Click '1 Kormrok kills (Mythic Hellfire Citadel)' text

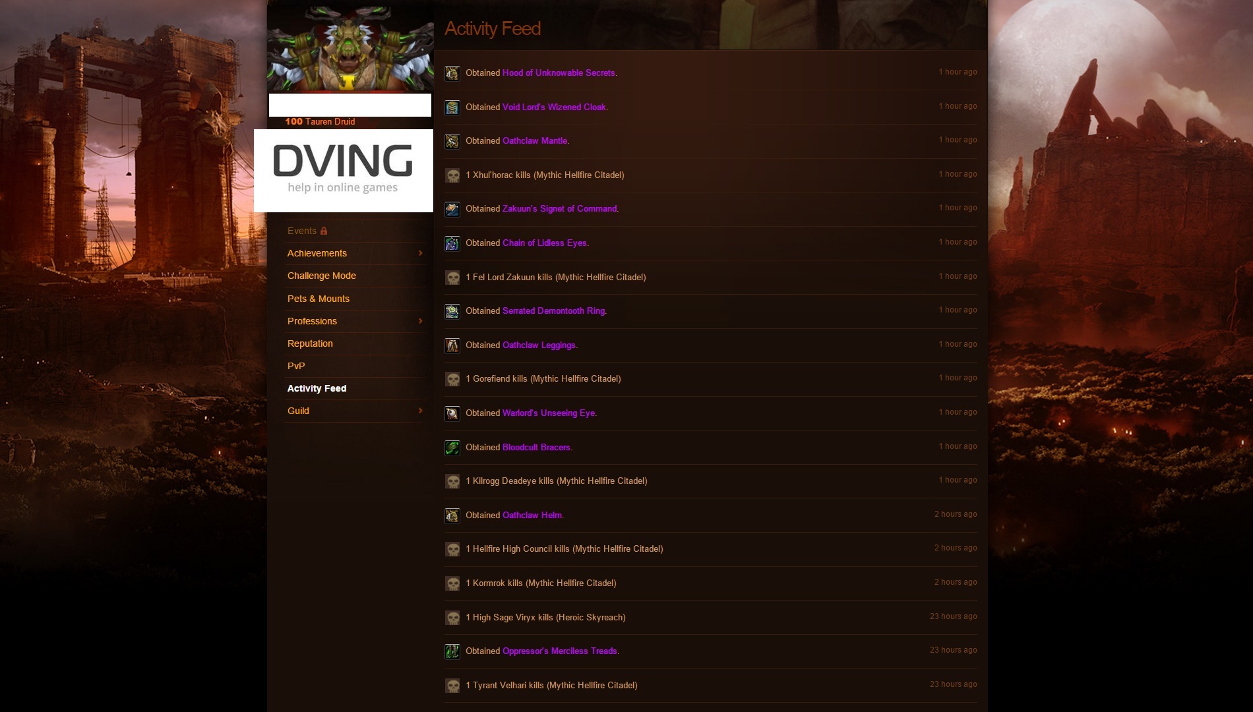pyautogui.click(x=541, y=583)
